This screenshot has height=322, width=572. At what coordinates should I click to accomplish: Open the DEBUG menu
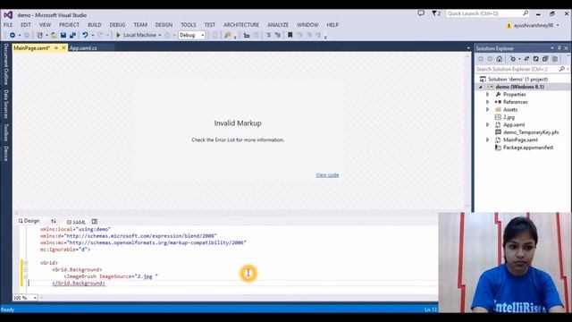(117, 25)
